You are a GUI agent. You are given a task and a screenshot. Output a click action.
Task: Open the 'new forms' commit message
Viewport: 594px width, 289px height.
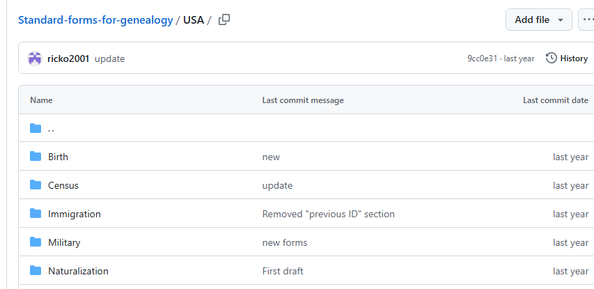pos(284,242)
